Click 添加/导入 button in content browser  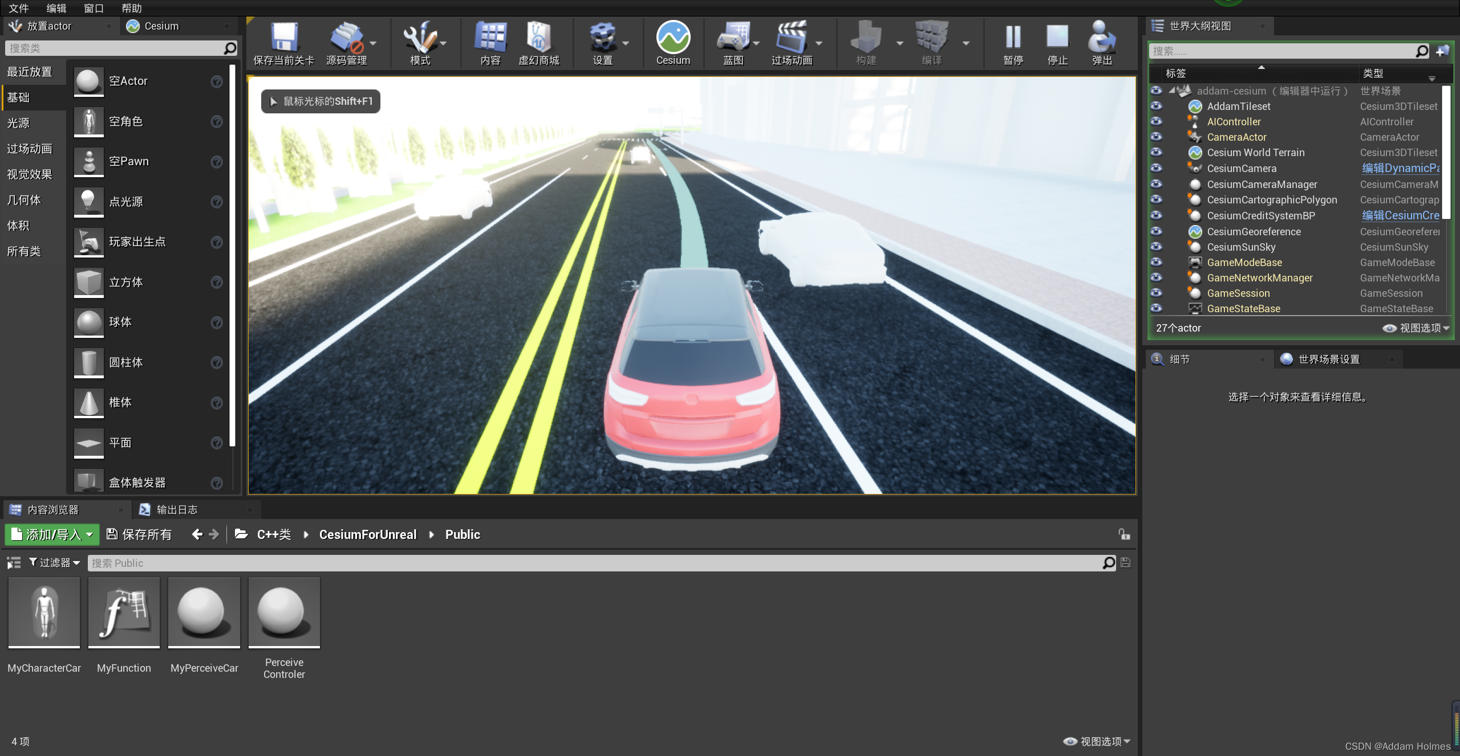click(x=51, y=534)
